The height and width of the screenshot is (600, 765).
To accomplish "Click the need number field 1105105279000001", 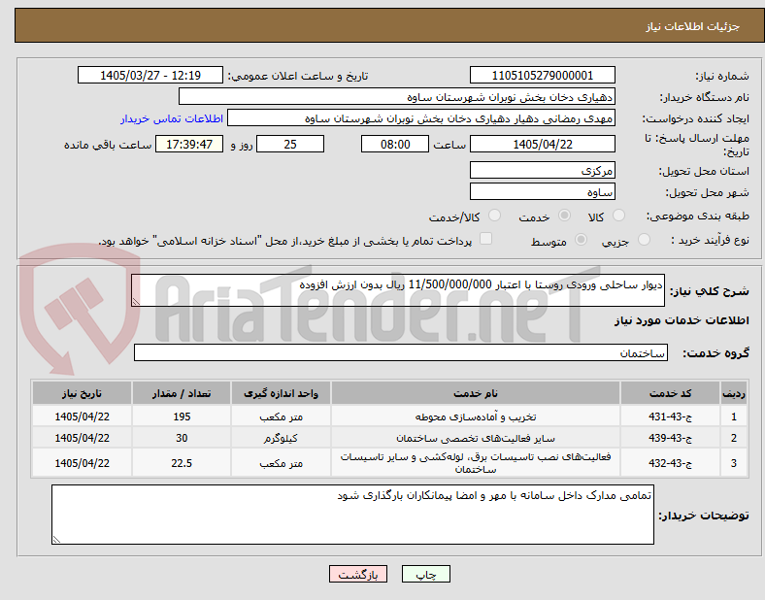I will 542,75.
